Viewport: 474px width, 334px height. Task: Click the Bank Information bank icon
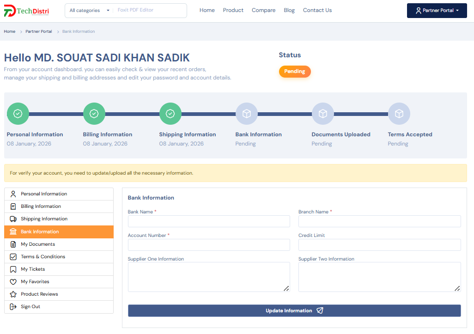click(14, 231)
